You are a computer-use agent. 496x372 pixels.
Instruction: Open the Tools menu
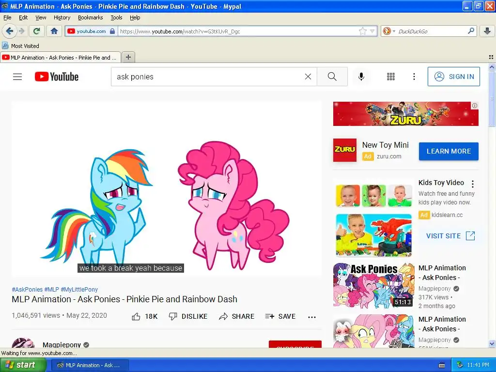click(116, 17)
